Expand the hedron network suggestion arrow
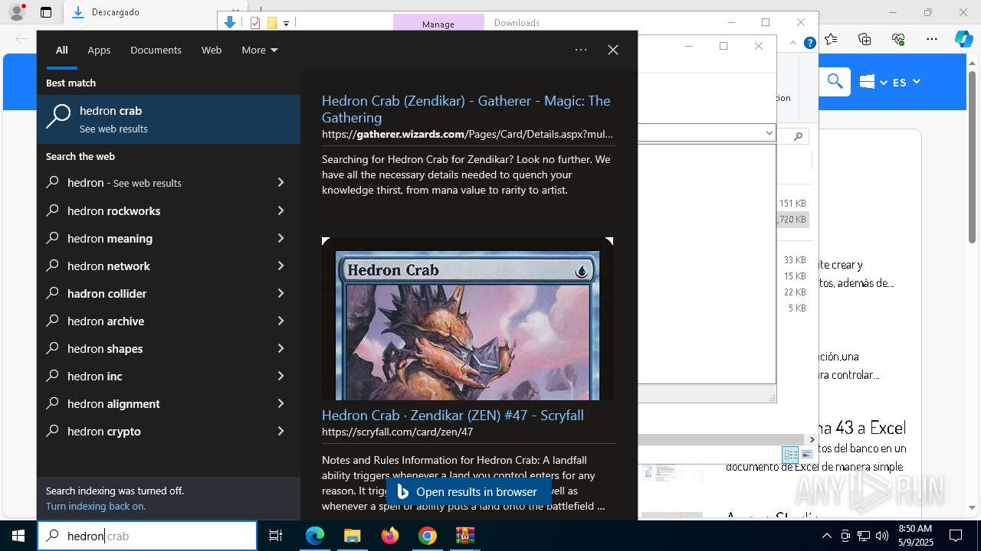Screen dimensions: 981x551 [281, 266]
